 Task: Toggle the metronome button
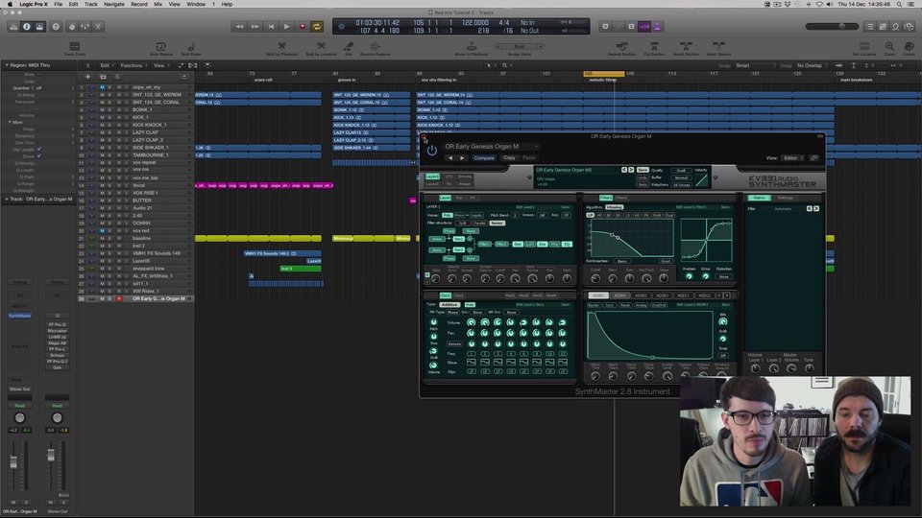point(657,27)
